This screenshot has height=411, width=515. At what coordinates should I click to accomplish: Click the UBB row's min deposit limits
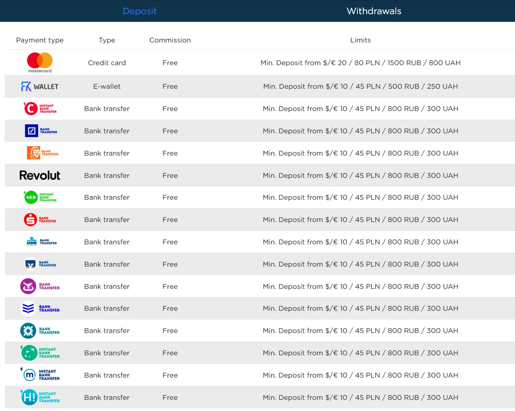pos(360,242)
